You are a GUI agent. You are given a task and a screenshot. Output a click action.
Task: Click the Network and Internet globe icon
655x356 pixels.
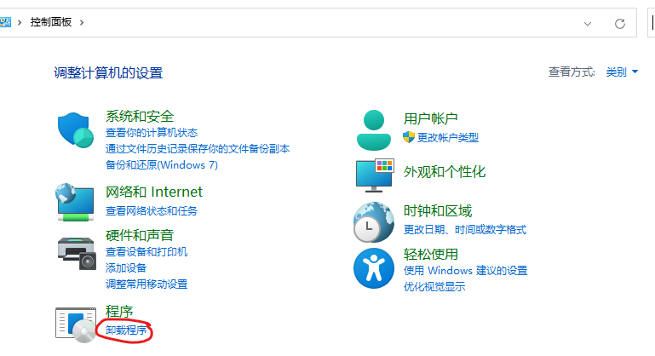[75, 201]
